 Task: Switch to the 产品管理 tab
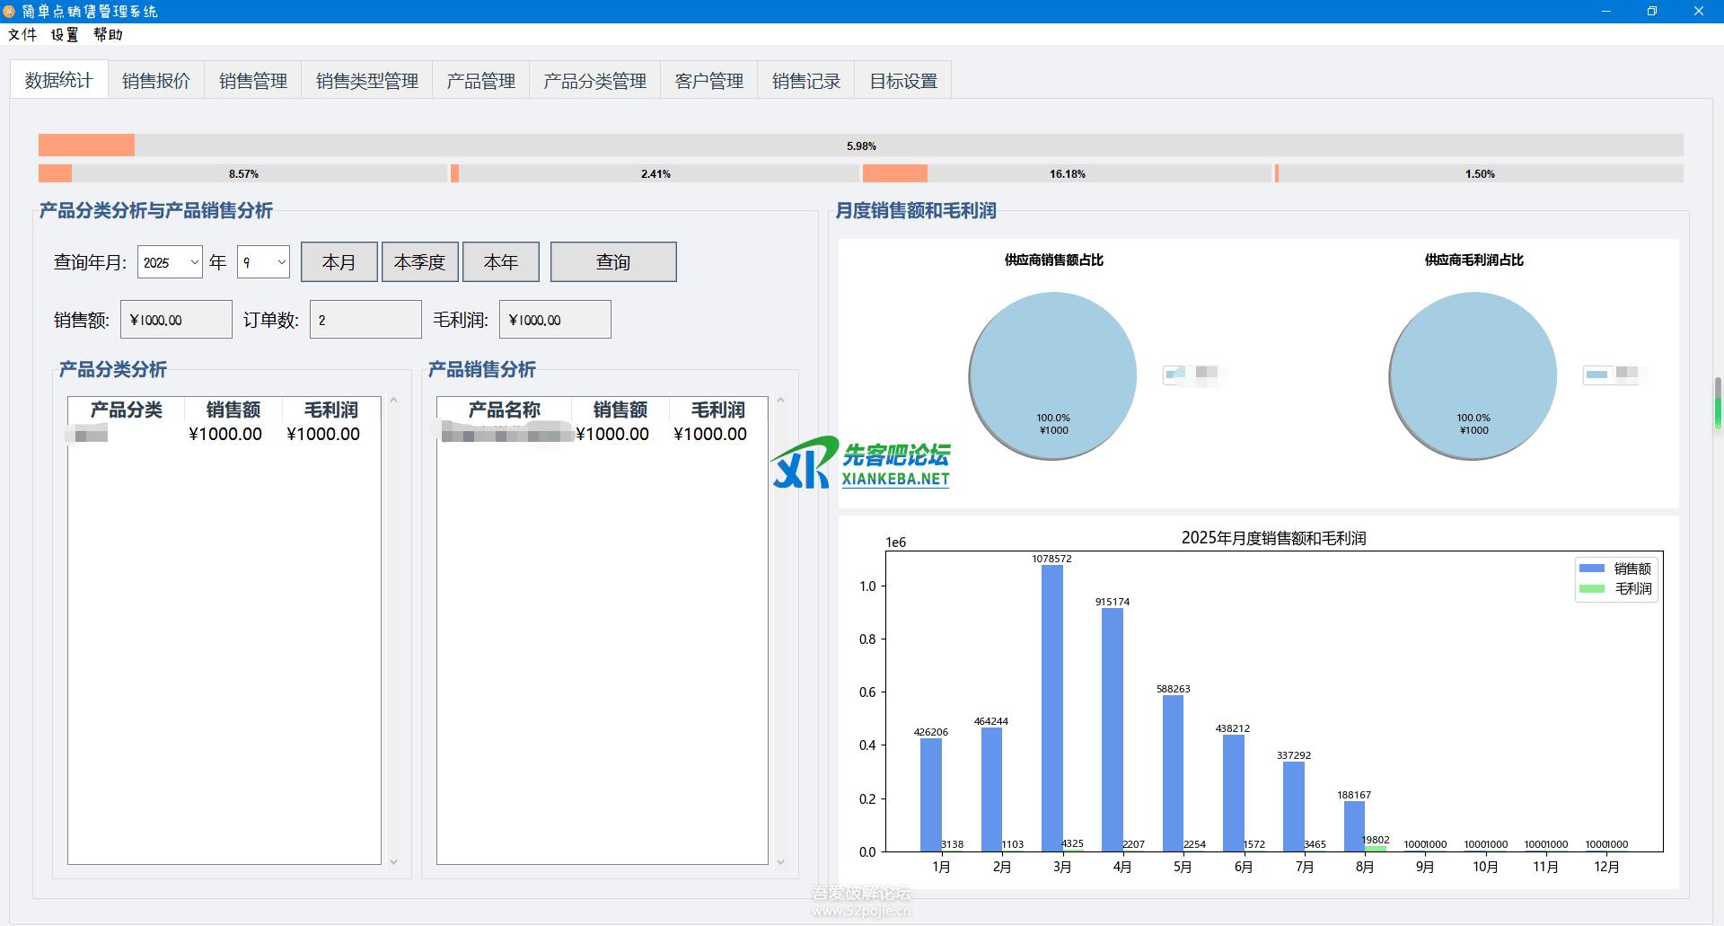point(480,81)
